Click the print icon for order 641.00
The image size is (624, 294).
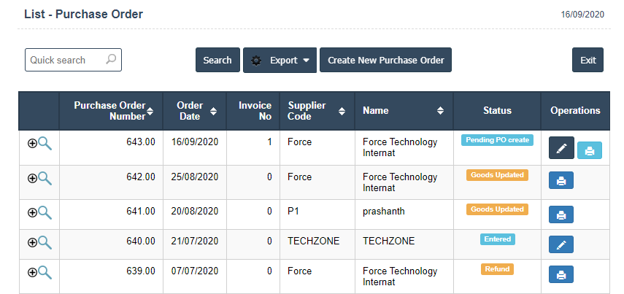point(561,214)
